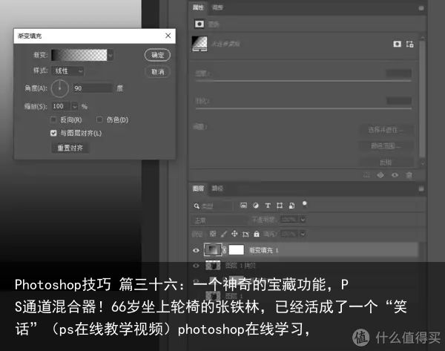The image size is (445, 351).
Task: Click the 取消 button in gradient fill dialog
Action: pos(157,72)
